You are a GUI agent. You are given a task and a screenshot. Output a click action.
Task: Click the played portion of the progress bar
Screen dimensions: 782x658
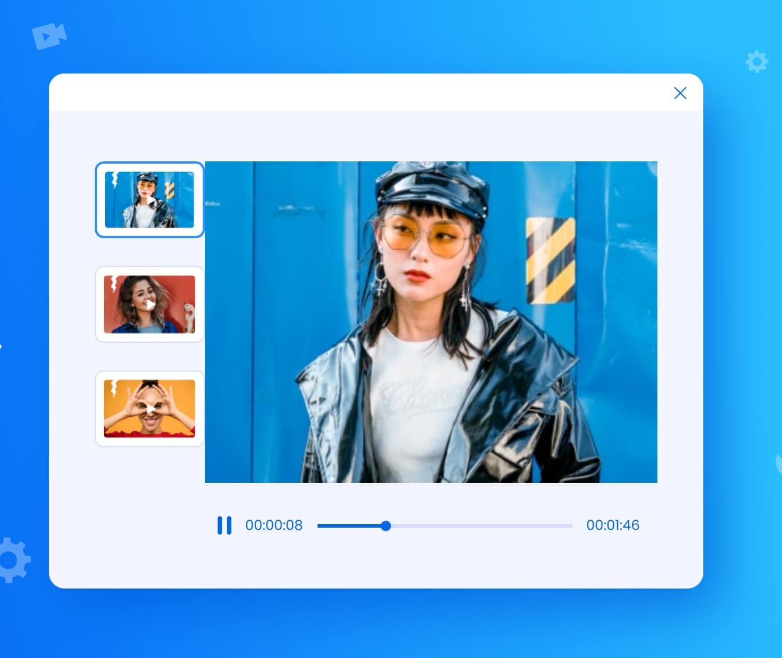349,525
